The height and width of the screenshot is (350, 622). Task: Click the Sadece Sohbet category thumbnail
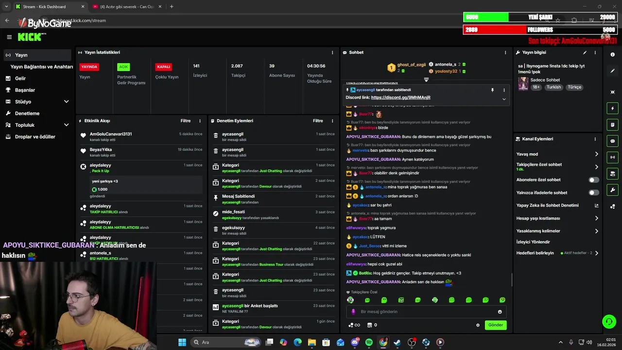(523, 84)
